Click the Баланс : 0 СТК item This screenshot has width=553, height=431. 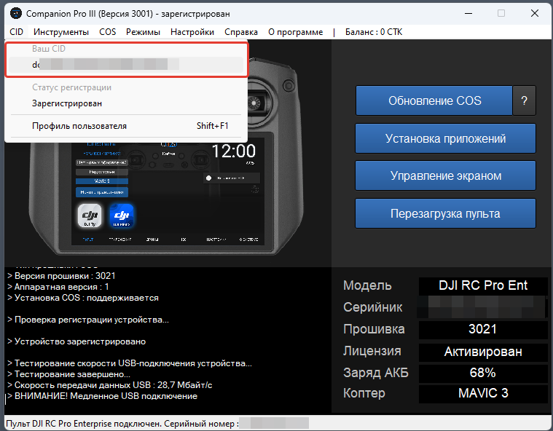[x=374, y=32]
